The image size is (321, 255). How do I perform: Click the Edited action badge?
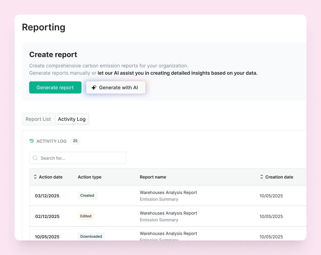click(86, 216)
